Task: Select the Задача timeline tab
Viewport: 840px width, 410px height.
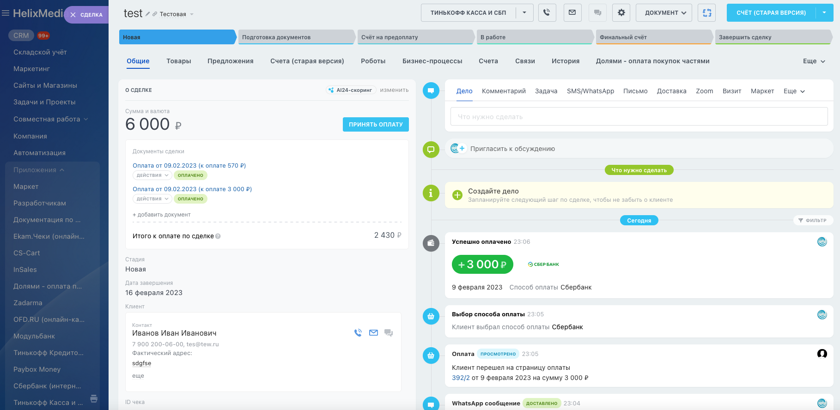Action: (x=546, y=91)
